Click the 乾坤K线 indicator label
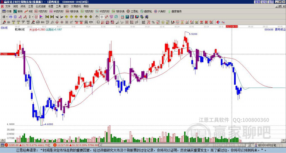This screenshot has height=153, width=286. [20, 30]
